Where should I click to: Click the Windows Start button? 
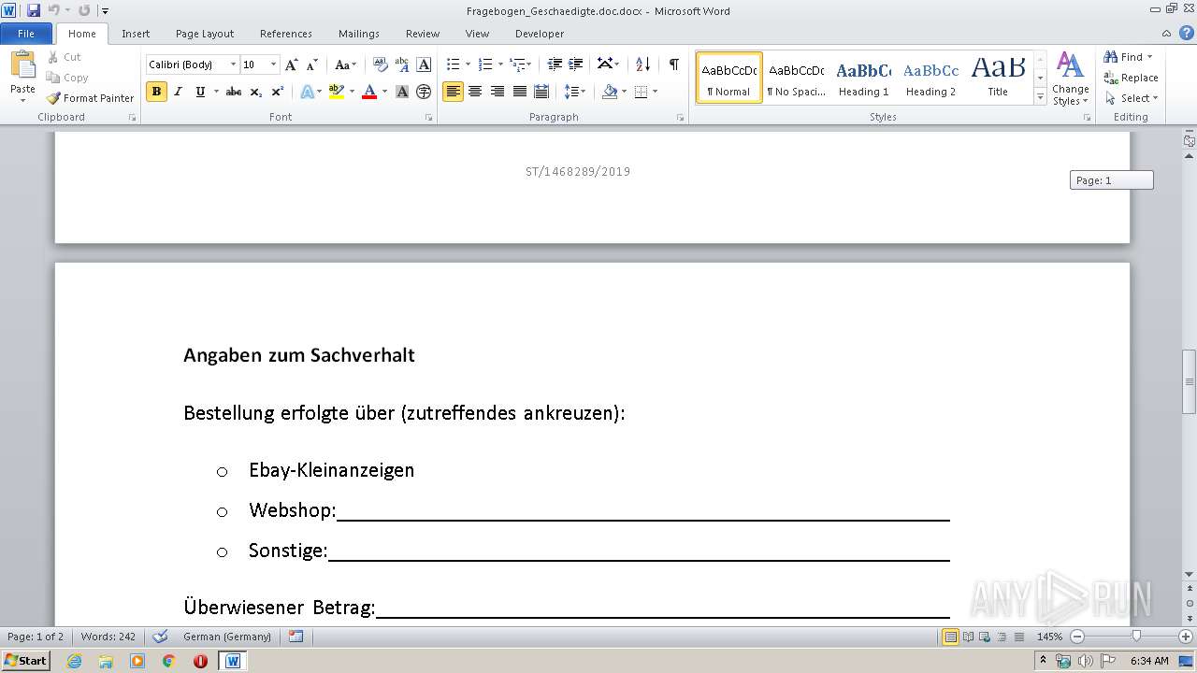(26, 661)
